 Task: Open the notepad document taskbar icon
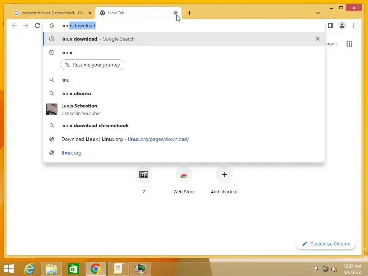click(x=118, y=269)
